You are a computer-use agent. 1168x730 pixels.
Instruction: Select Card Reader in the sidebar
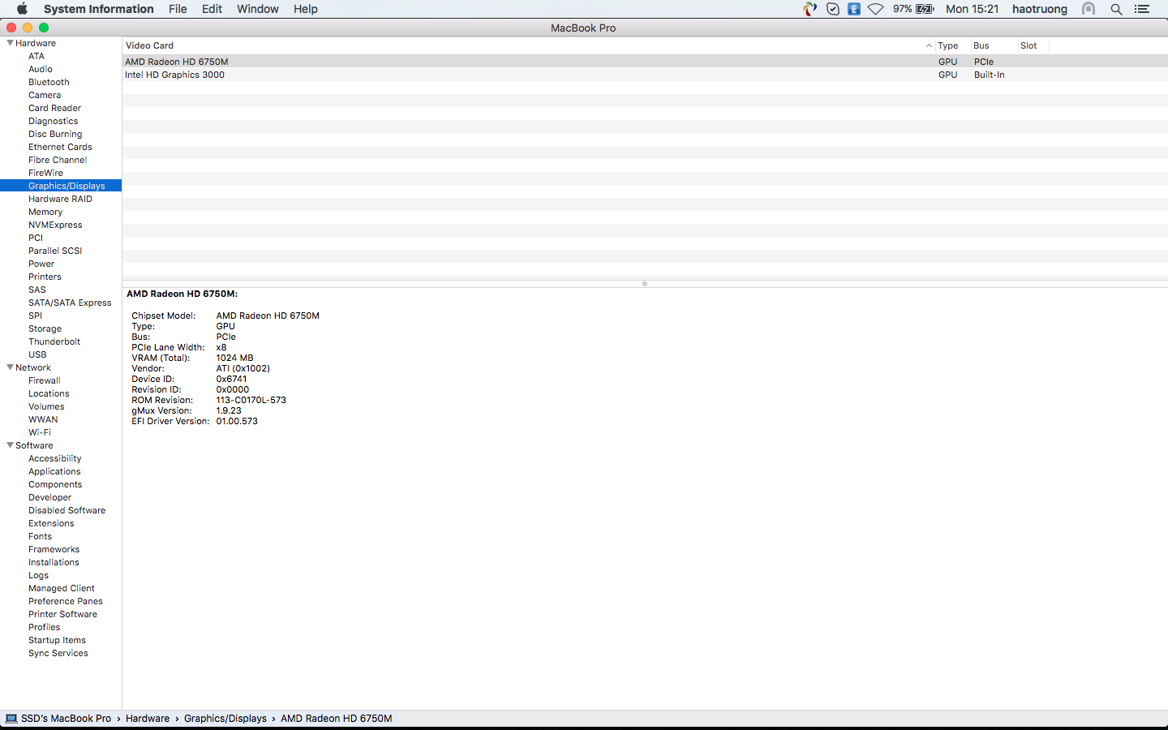(54, 108)
